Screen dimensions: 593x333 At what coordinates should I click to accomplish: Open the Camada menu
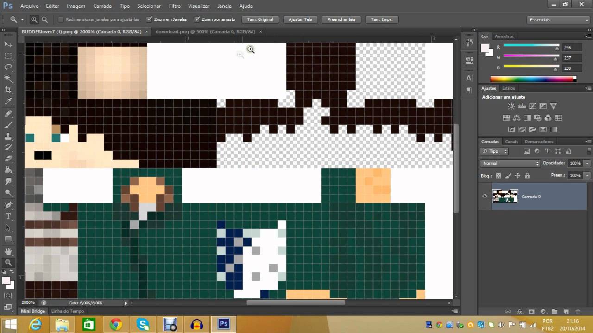tap(102, 6)
